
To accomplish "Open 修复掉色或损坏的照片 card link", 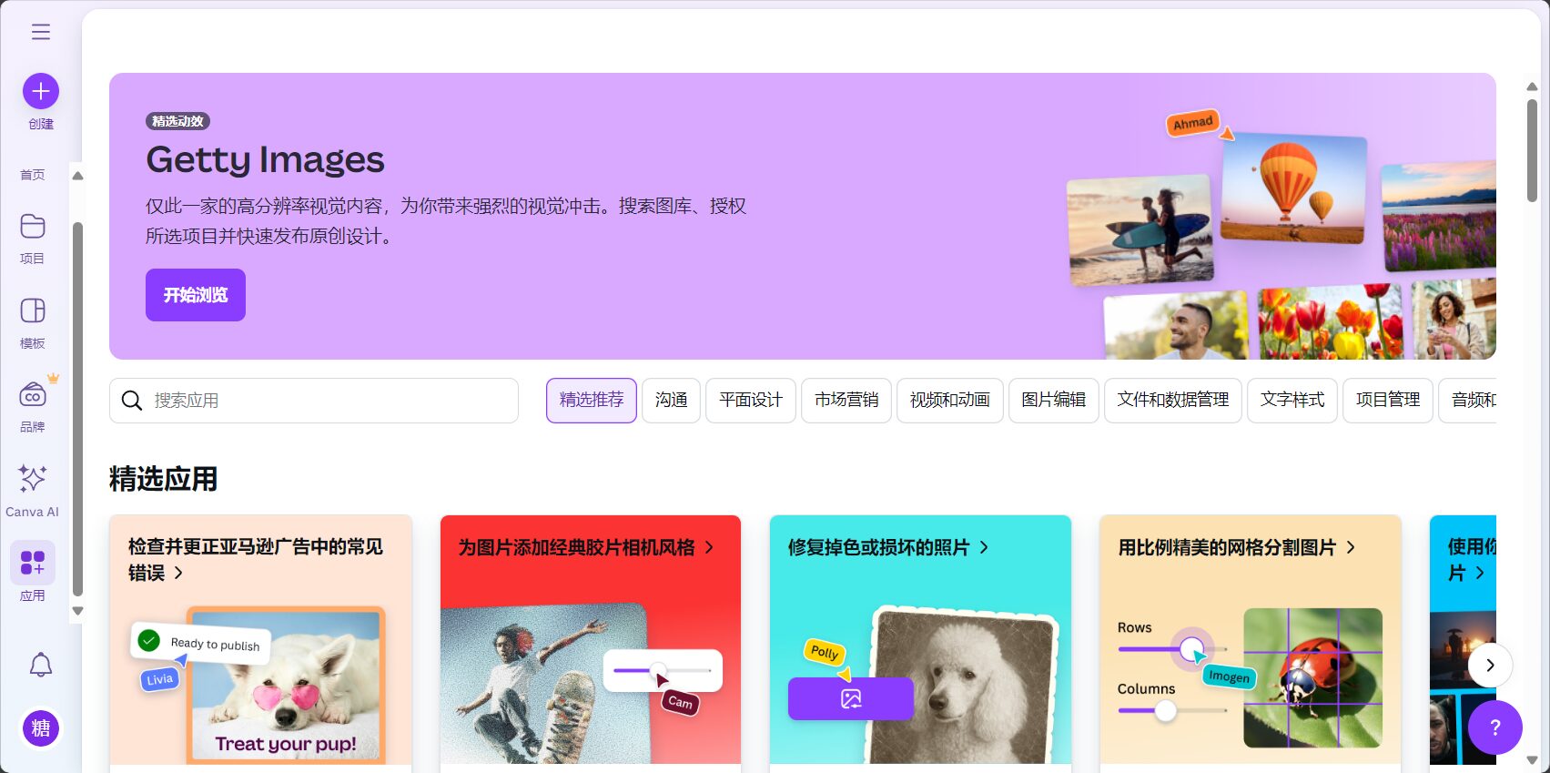I will (x=888, y=547).
